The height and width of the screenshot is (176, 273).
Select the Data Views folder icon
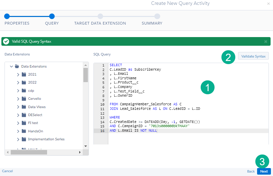click(24, 107)
